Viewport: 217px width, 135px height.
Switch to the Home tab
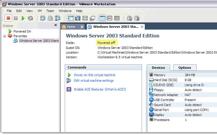[x=71, y=27]
